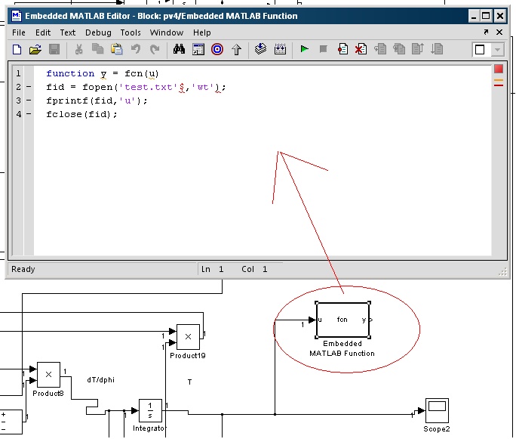The height and width of the screenshot is (439, 516).
Task: Toggle breakpoint dash on line 3
Action: click(x=29, y=101)
